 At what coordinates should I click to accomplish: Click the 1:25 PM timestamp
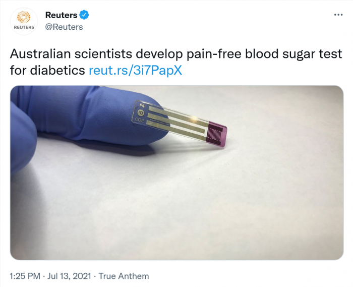pos(25,276)
